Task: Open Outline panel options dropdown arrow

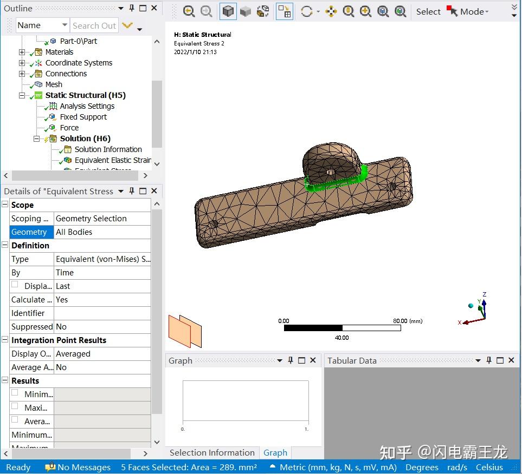Action: (x=121, y=8)
